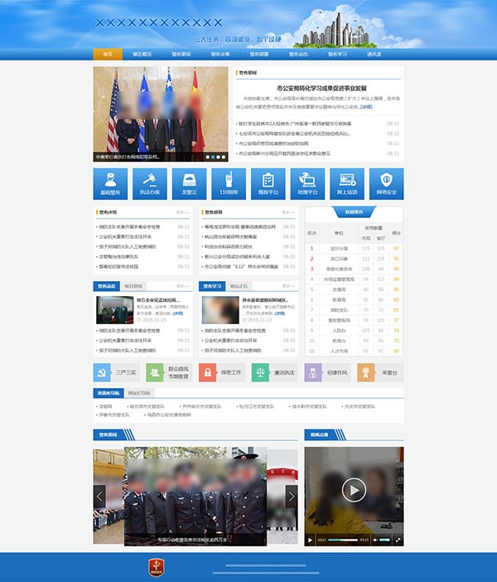Go to the 首页 navigation tab

pyautogui.click(x=107, y=54)
